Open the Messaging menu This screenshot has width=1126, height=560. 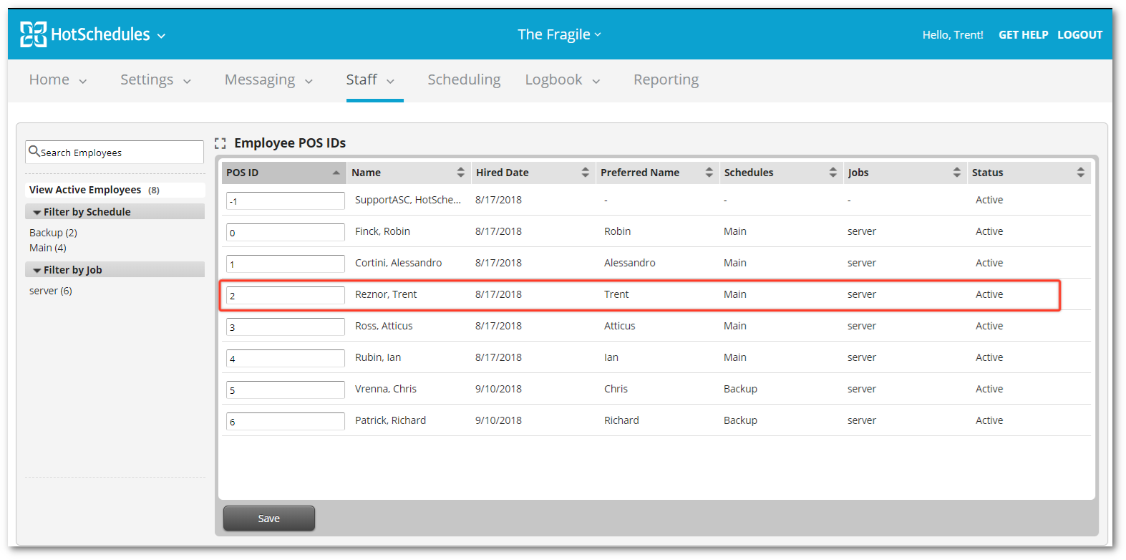pyautogui.click(x=260, y=79)
